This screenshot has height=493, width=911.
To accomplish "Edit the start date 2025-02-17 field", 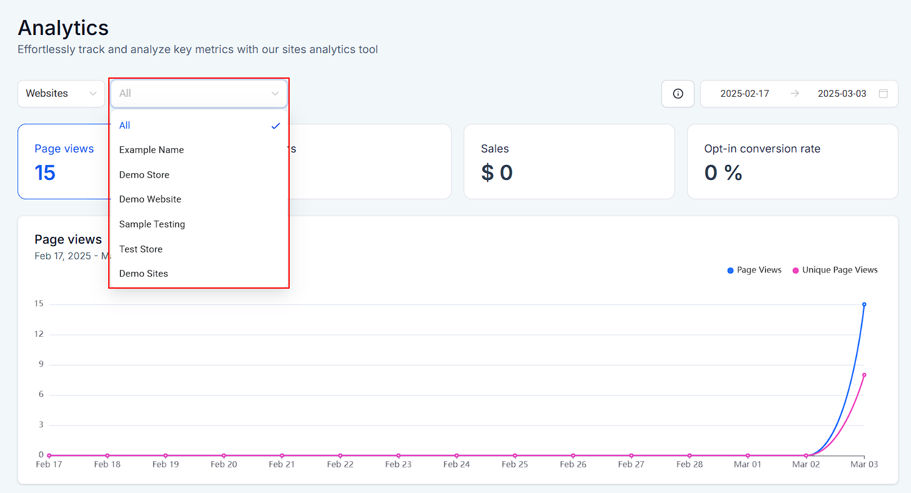I will [745, 94].
